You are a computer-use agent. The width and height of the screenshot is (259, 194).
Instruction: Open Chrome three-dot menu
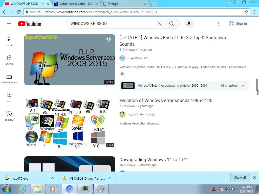tap(254, 12)
